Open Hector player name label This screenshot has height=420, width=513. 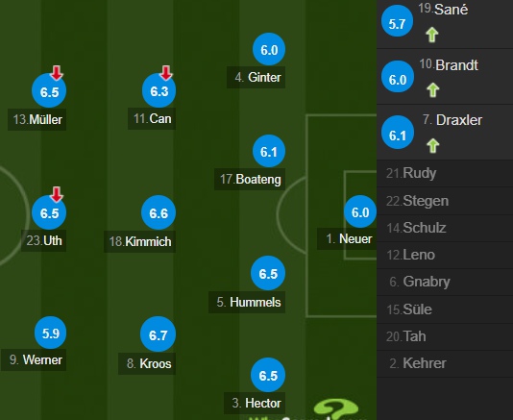255,403
